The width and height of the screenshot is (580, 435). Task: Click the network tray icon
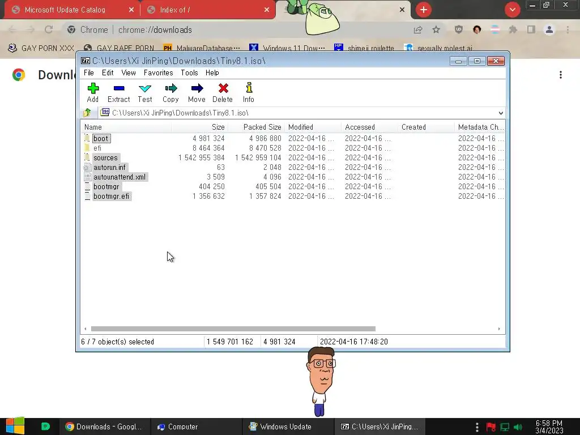(x=505, y=427)
